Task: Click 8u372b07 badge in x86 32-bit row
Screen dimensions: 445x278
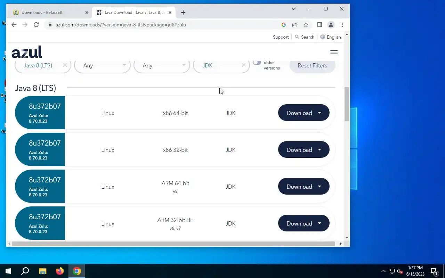Action: pyautogui.click(x=40, y=149)
